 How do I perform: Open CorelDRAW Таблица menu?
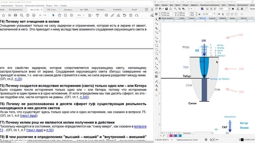click(231, 5)
